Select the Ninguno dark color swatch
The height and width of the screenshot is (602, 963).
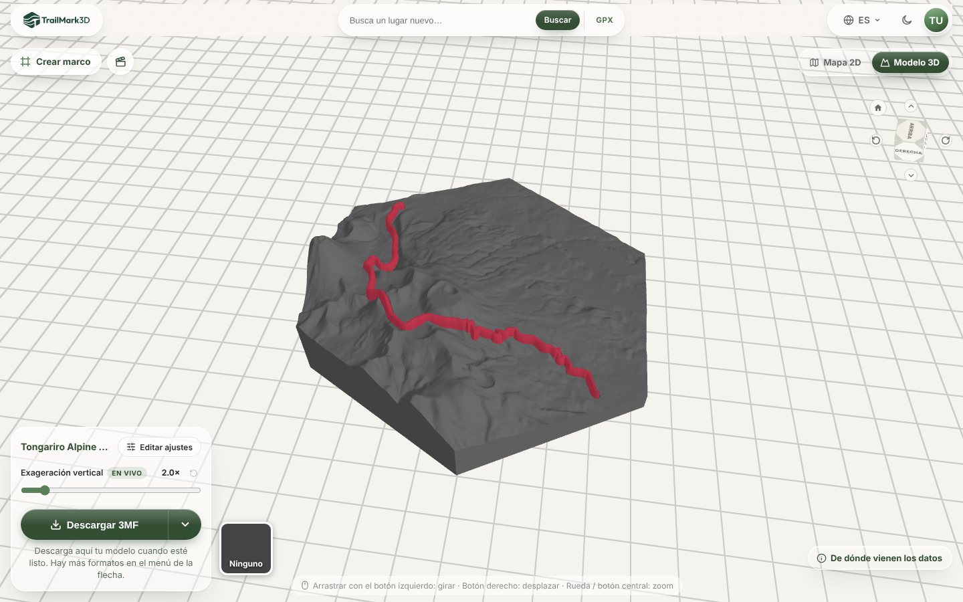[x=246, y=548]
